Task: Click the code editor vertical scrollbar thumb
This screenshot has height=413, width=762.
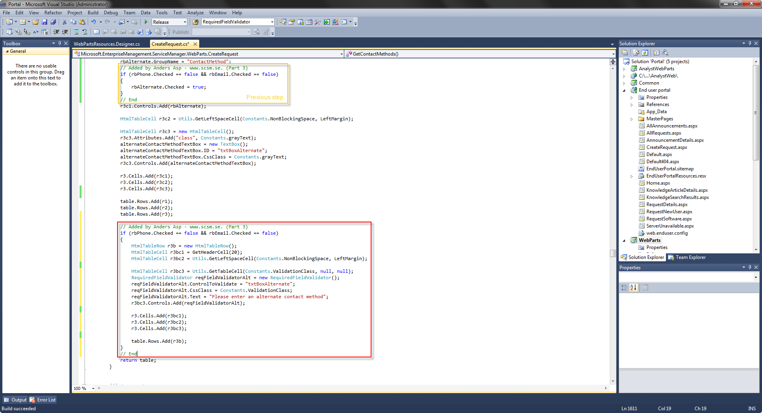Action: 613,253
